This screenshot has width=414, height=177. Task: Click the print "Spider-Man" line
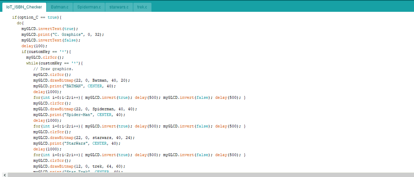(x=79, y=115)
